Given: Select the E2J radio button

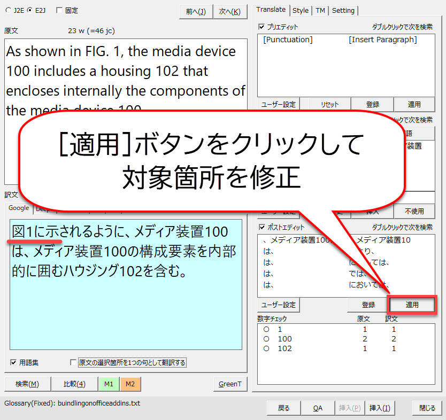Looking at the screenshot, I should coord(30,10).
